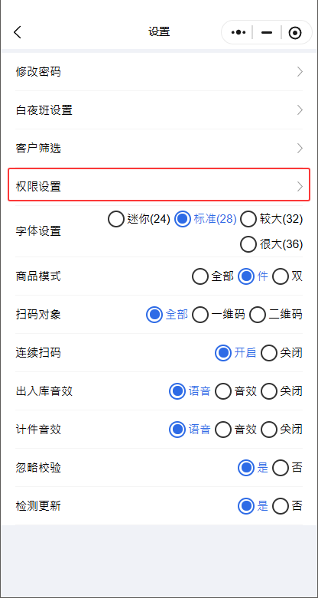Close the mini program with the circle-dot icon
The height and width of the screenshot is (598, 318).
click(x=295, y=33)
